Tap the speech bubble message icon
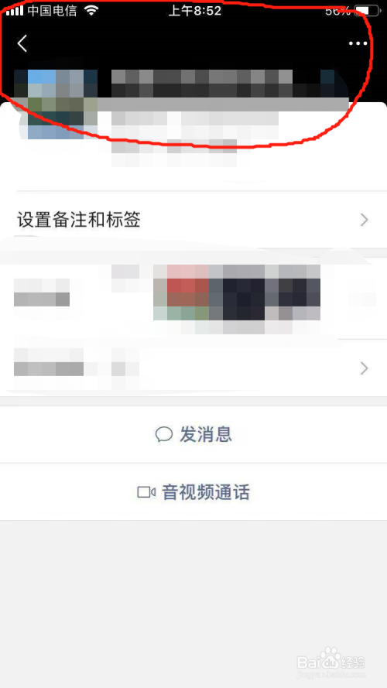Viewport: 387px width, 688px height. [x=163, y=434]
